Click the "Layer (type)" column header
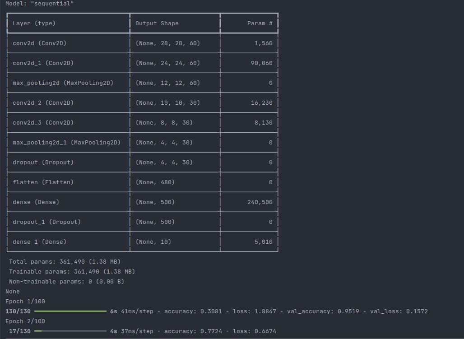 tap(34, 23)
